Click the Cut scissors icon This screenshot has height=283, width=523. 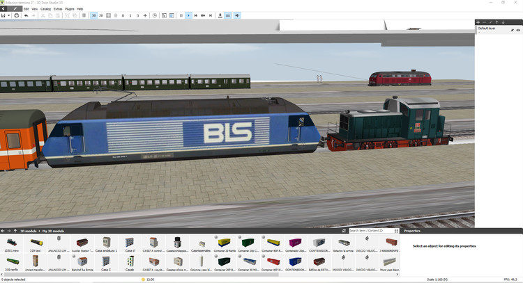coord(43,15)
